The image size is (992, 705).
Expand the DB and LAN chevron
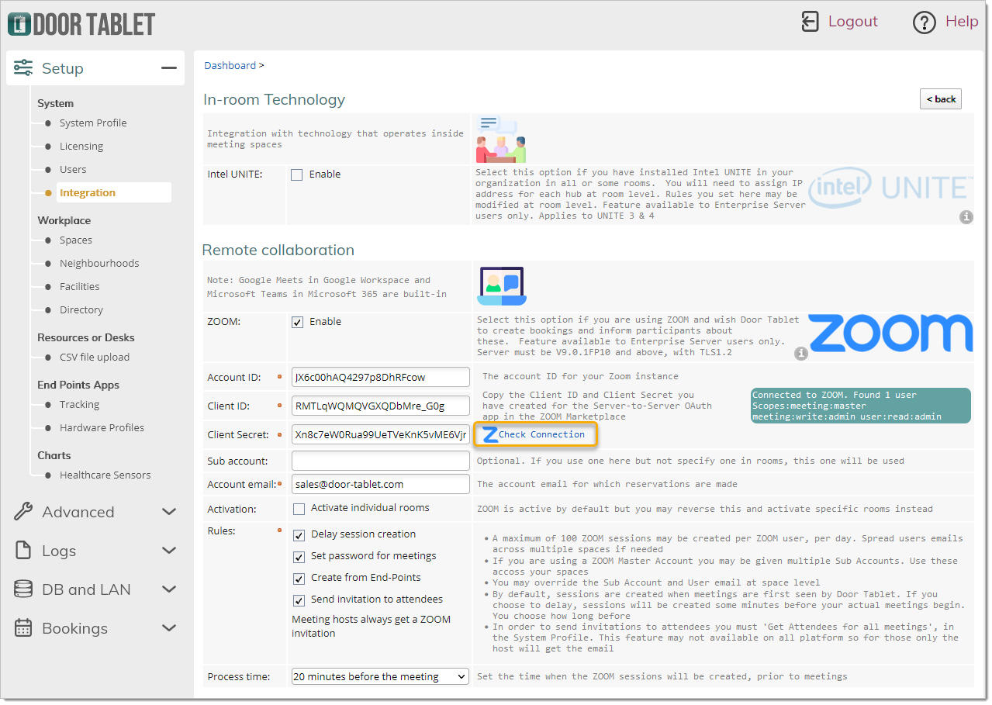tap(168, 589)
